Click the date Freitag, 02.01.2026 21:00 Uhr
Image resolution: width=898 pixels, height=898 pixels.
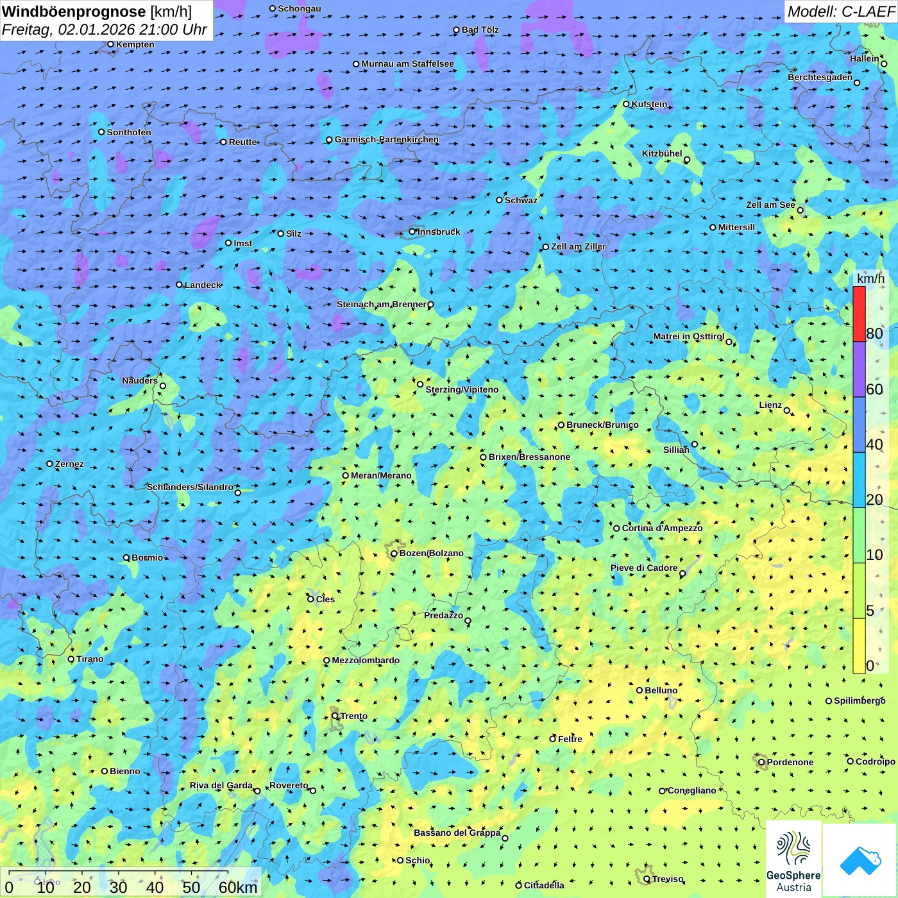pyautogui.click(x=105, y=30)
